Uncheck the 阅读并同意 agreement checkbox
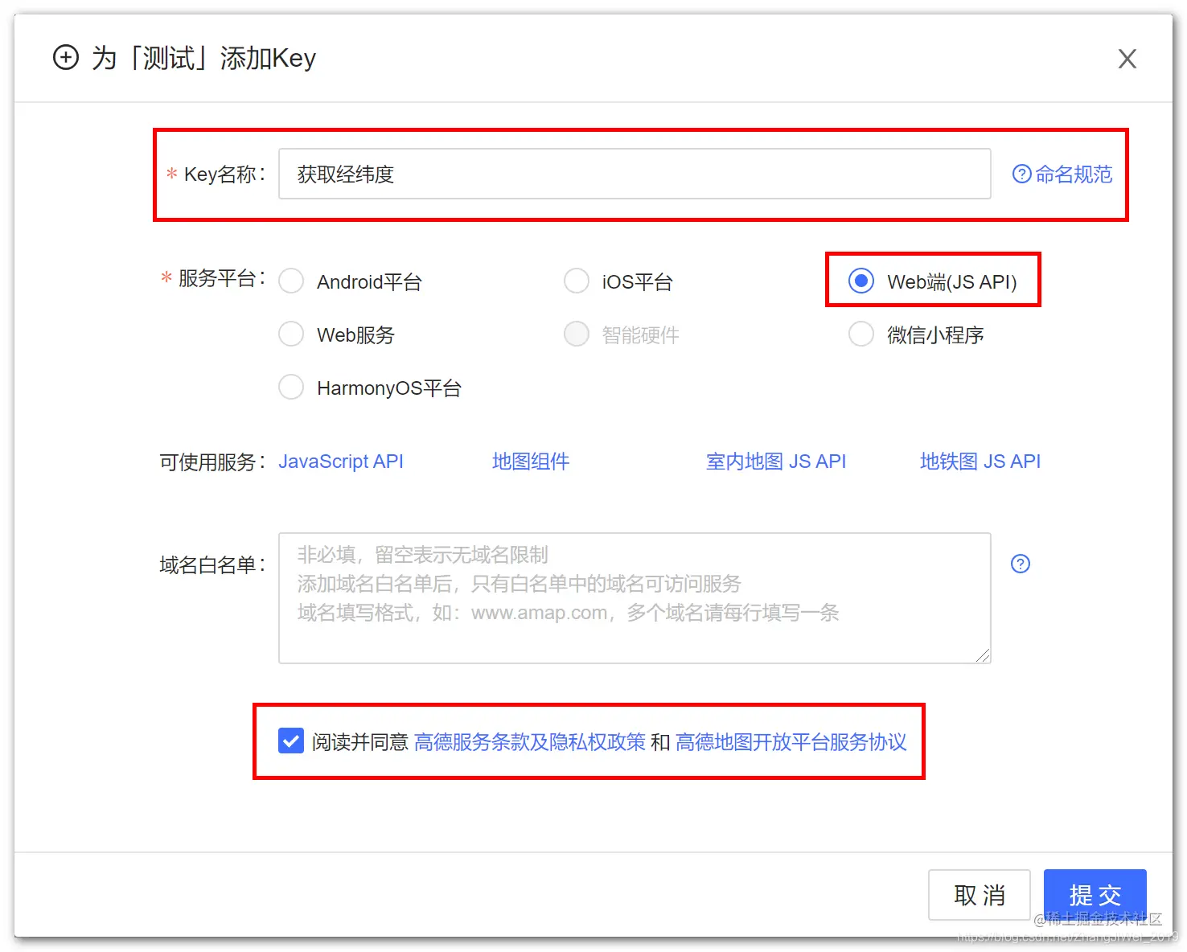1187x952 pixels. (x=290, y=741)
